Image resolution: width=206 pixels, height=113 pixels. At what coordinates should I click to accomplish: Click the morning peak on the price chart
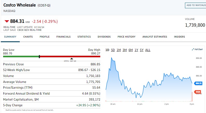click(x=111, y=58)
